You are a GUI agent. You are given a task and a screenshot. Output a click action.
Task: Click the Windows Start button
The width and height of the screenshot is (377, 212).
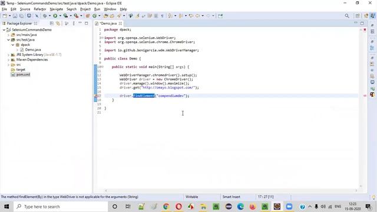(x=6, y=207)
